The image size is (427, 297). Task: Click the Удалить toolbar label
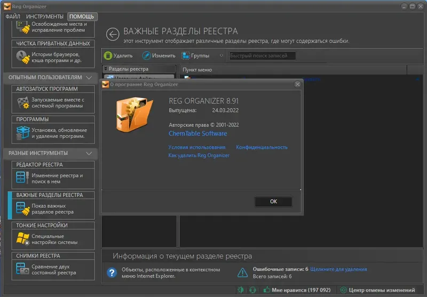[x=123, y=55]
